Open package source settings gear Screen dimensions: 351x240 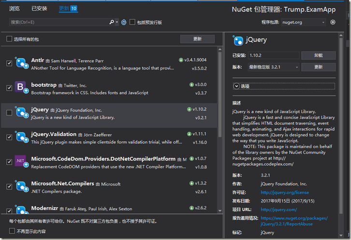[x=333, y=22]
